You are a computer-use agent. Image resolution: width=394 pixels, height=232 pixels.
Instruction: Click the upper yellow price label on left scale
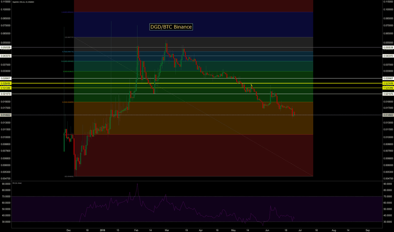[5, 83]
